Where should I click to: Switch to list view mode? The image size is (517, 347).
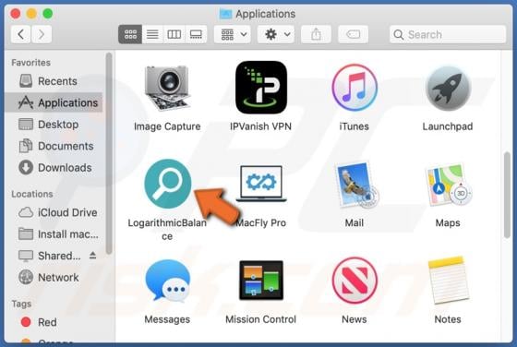152,34
